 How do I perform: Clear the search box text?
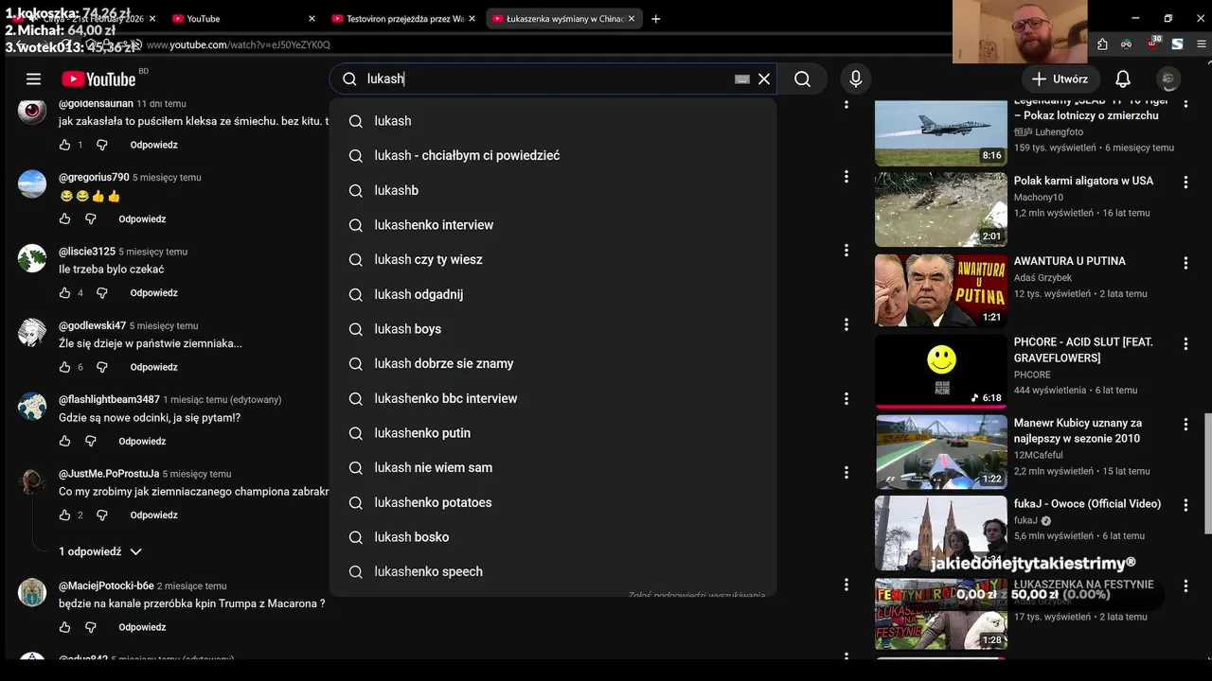click(x=764, y=79)
